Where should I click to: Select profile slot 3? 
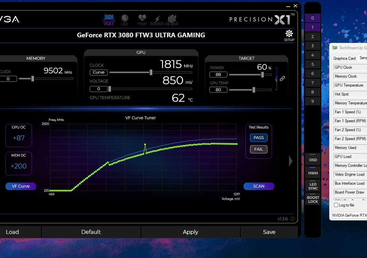pyautogui.click(x=312, y=46)
